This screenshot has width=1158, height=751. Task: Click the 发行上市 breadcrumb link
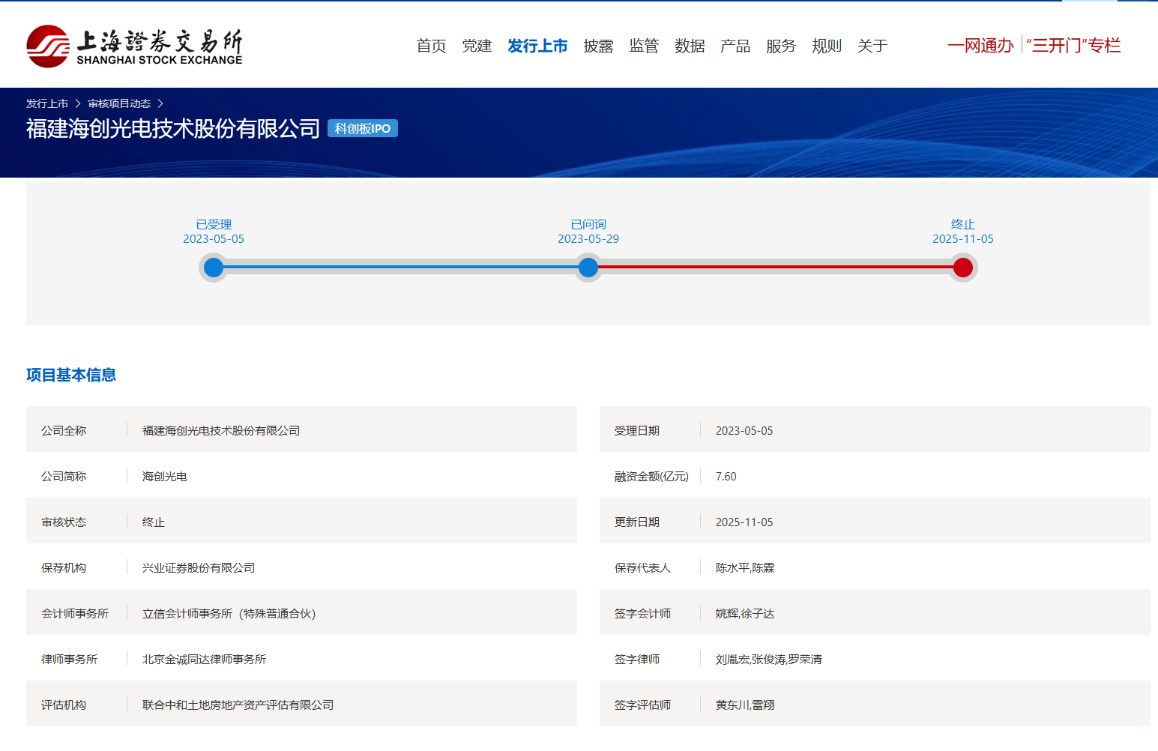[x=47, y=103]
